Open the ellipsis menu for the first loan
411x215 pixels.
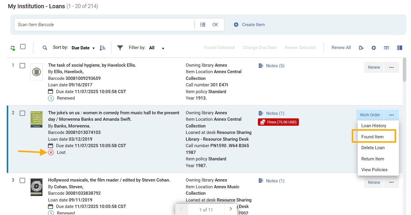392,67
